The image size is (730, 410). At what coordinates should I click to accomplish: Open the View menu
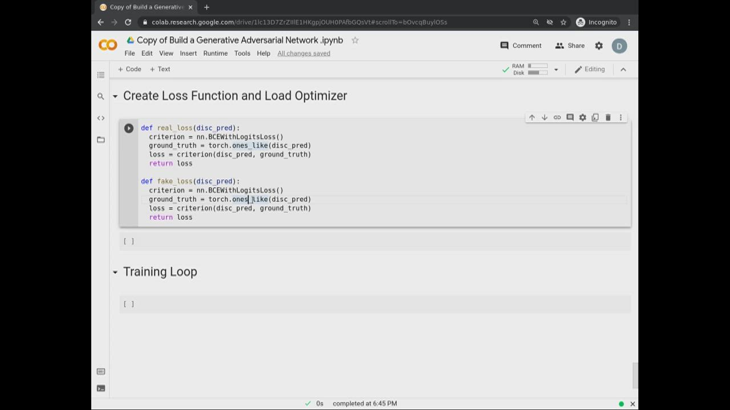tap(166, 54)
